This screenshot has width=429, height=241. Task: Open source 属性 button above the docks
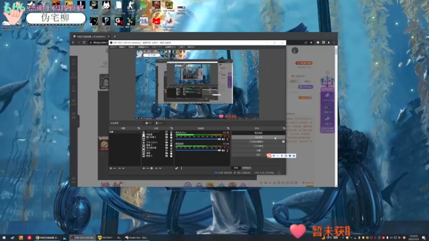tap(149, 123)
